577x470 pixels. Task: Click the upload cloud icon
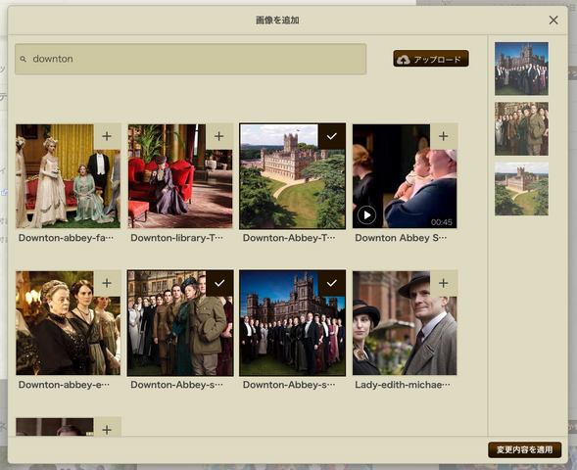pyautogui.click(x=404, y=60)
